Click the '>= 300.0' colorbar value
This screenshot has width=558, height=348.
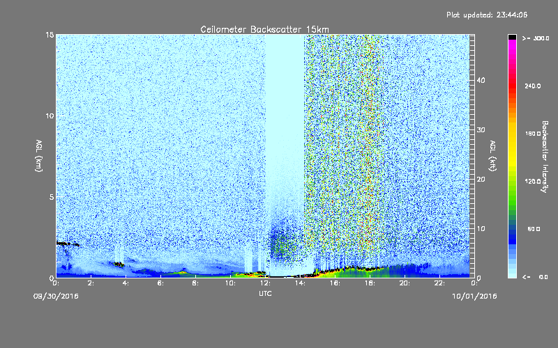[536, 38]
